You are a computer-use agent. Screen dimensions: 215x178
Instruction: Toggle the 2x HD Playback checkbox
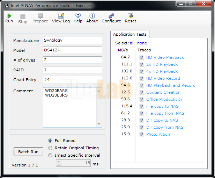(142, 64)
